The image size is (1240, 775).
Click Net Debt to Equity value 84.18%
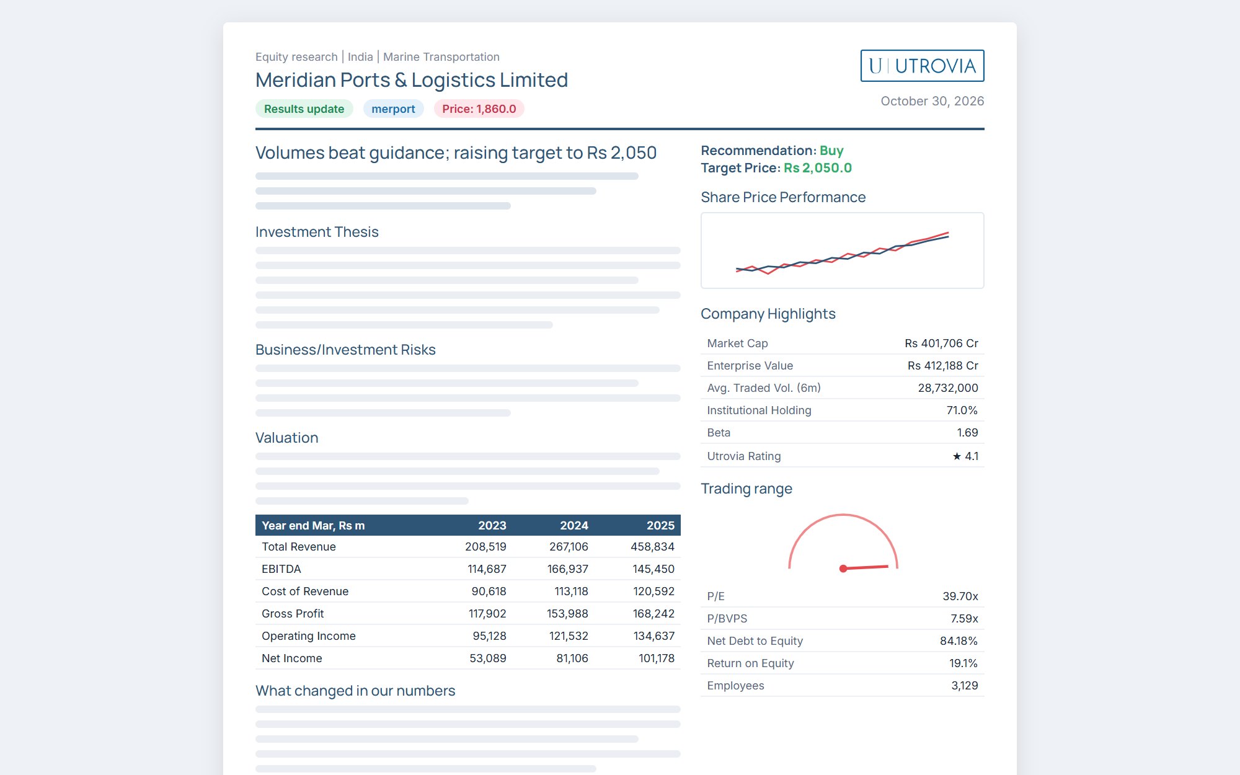959,640
